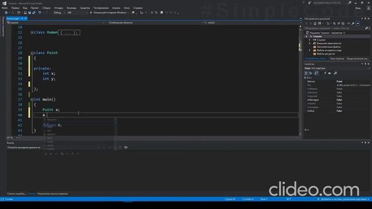
Task: Click the bookmark toolbar icon
Action: 162,13
